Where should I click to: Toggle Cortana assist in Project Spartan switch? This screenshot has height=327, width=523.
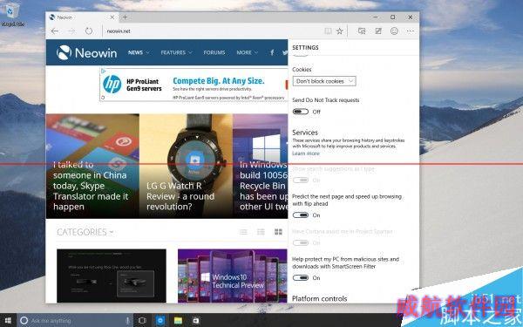pyautogui.click(x=301, y=243)
